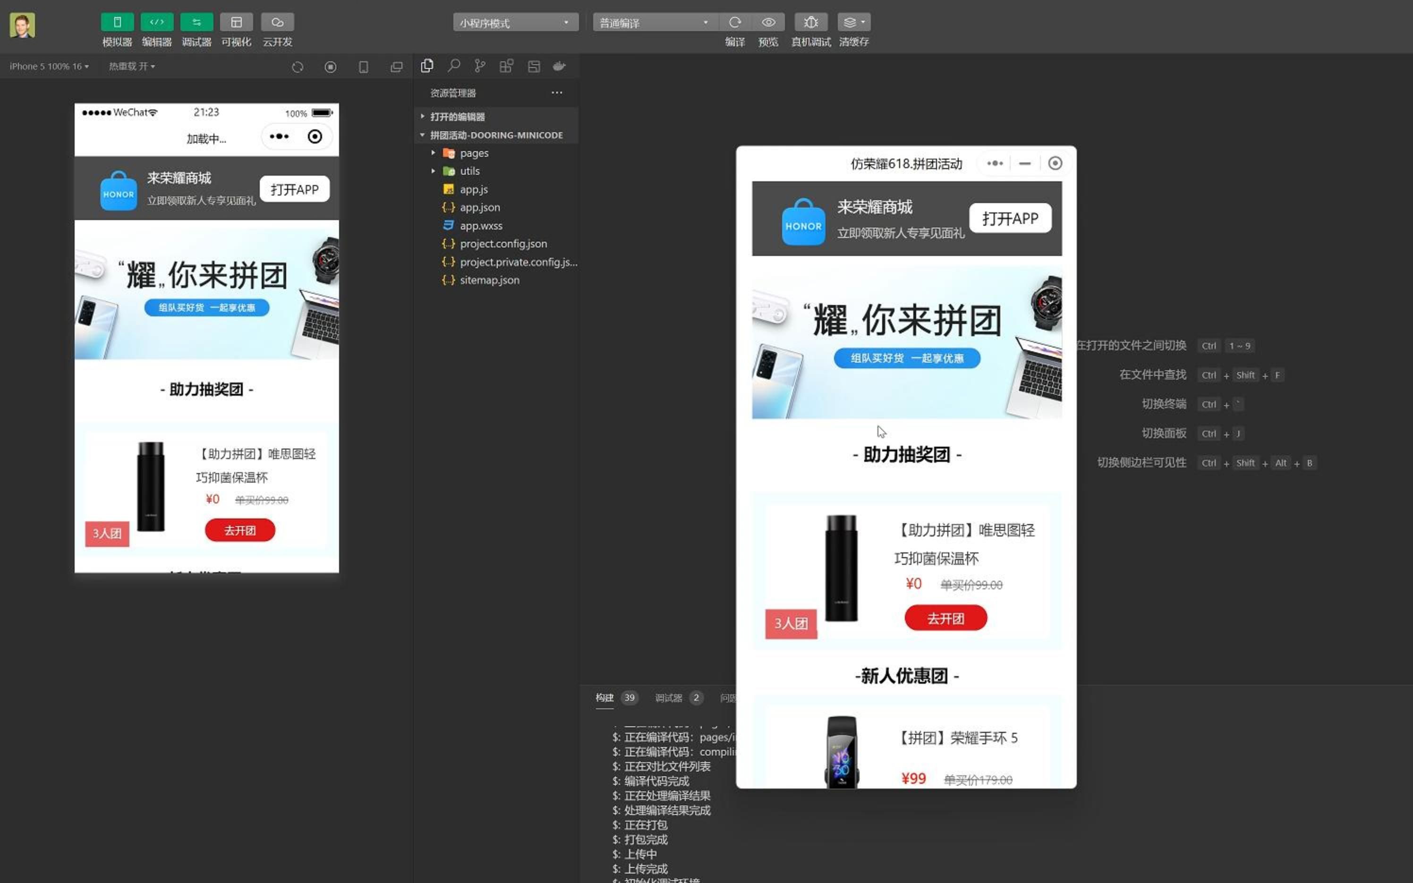The width and height of the screenshot is (1413, 883).
Task: Toggle the 编辑器 editor panel button
Action: [x=156, y=22]
